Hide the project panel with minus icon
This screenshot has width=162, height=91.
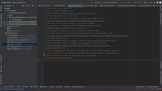35,6
